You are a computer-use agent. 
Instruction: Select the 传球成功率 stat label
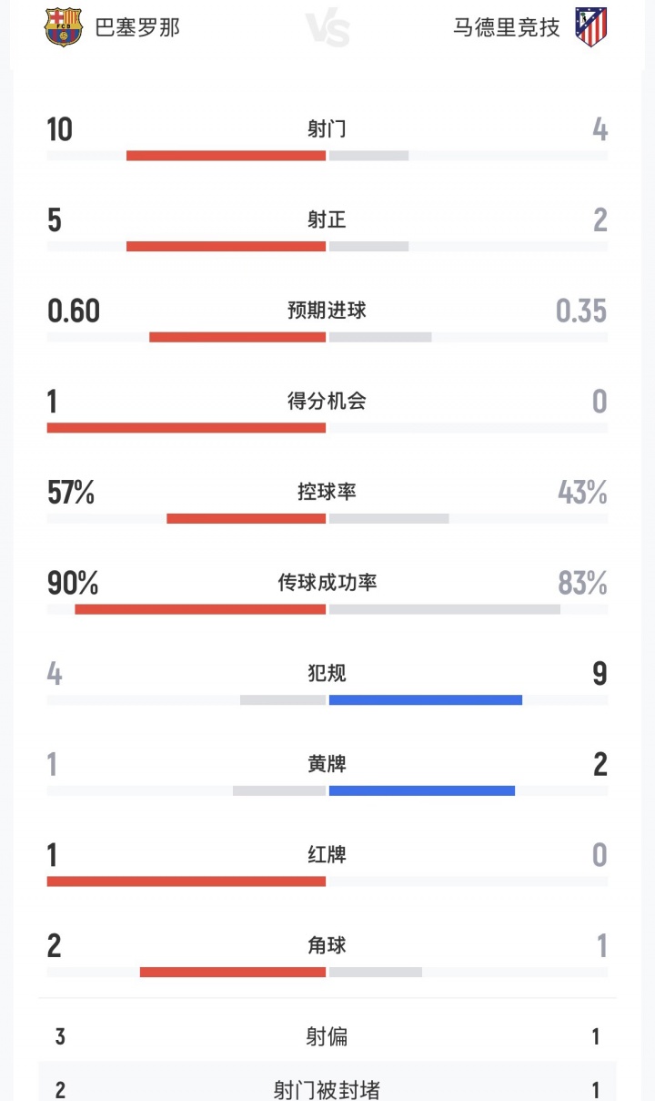click(x=327, y=583)
